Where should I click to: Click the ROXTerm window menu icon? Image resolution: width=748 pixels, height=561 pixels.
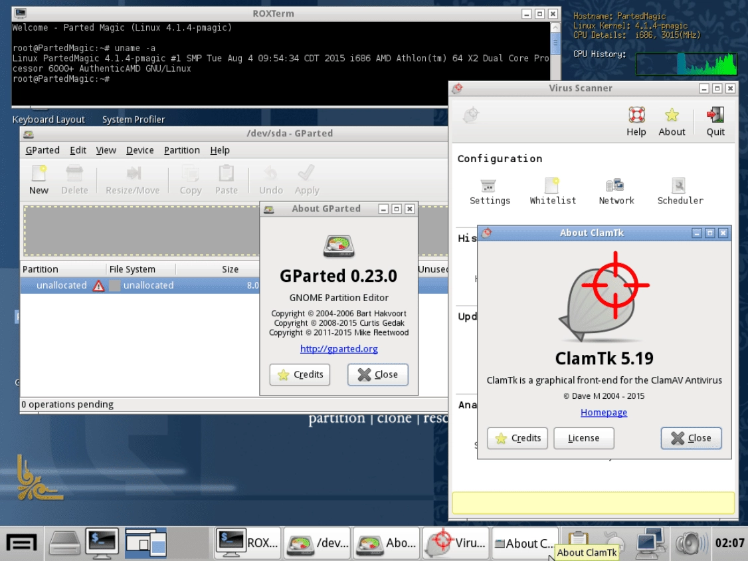click(x=21, y=13)
